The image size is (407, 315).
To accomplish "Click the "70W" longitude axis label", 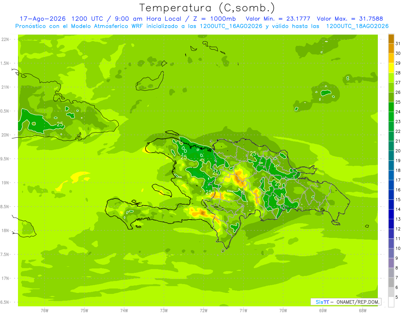I will tap(283, 310).
